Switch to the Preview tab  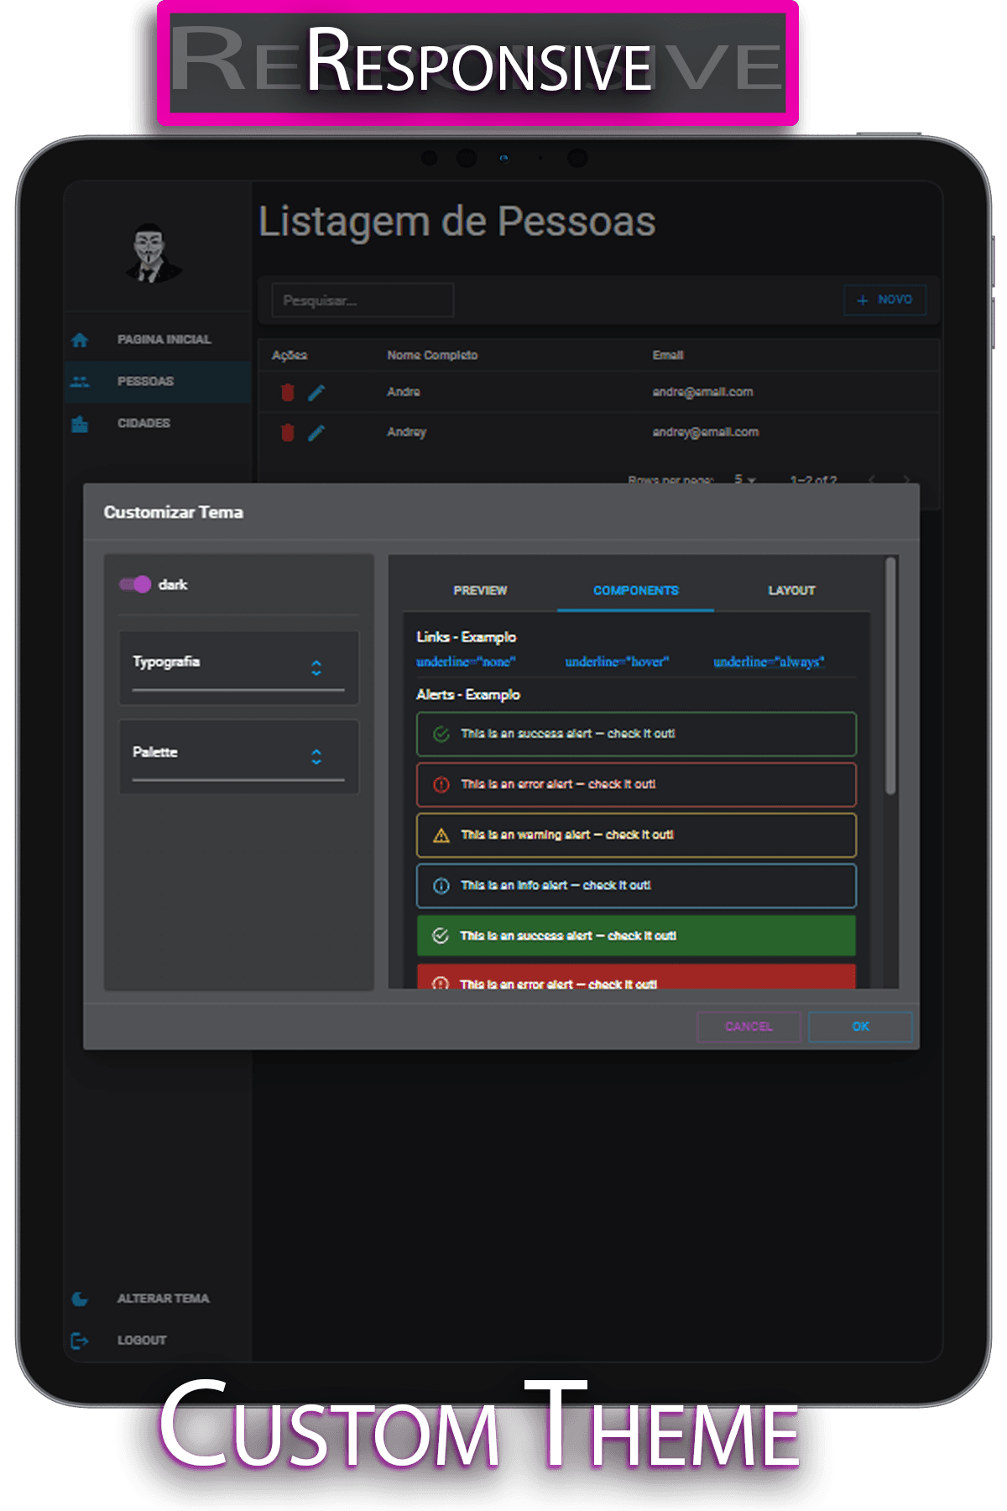(480, 591)
